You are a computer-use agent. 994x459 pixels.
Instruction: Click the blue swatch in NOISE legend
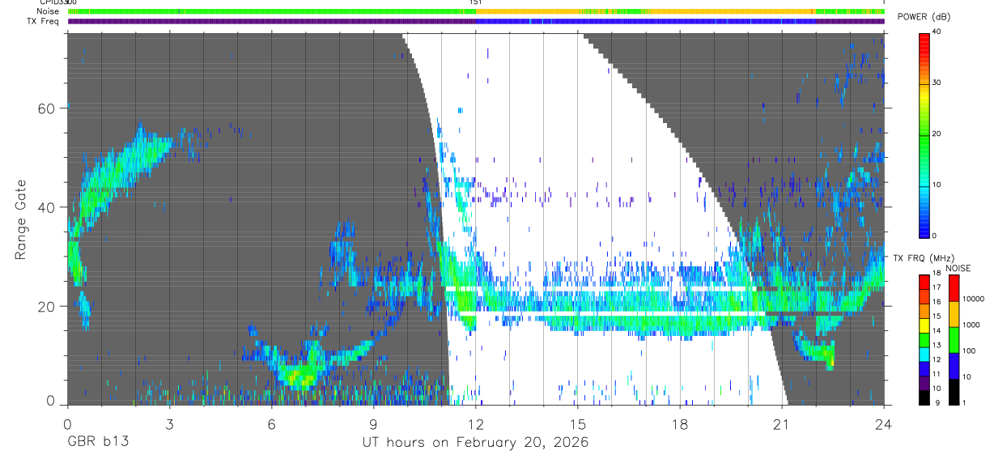pyautogui.click(x=954, y=365)
